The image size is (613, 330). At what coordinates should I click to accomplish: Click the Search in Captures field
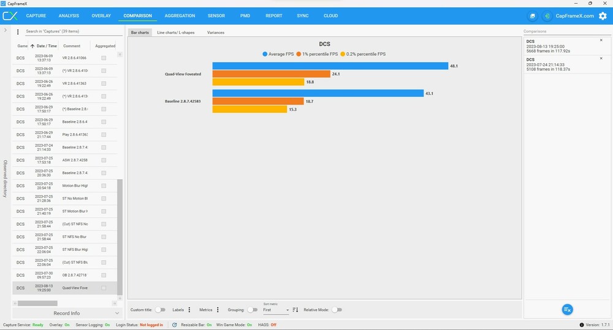73,31
